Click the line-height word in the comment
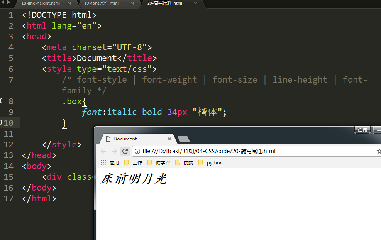This screenshot has width=381, height=240. 300,79
